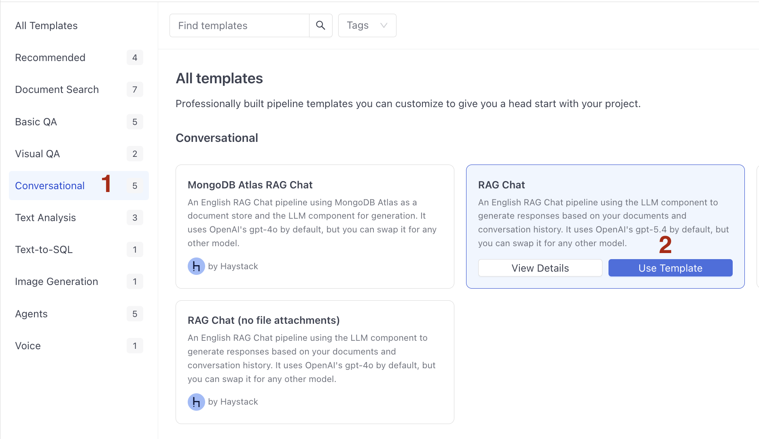Open Visual QA templates
Image resolution: width=759 pixels, height=439 pixels.
click(x=37, y=154)
